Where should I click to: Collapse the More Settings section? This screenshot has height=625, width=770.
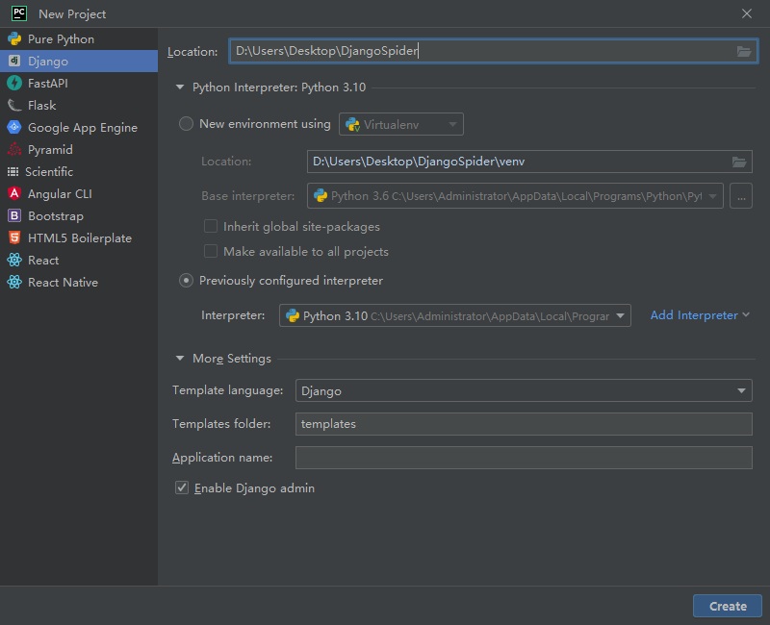[180, 359]
